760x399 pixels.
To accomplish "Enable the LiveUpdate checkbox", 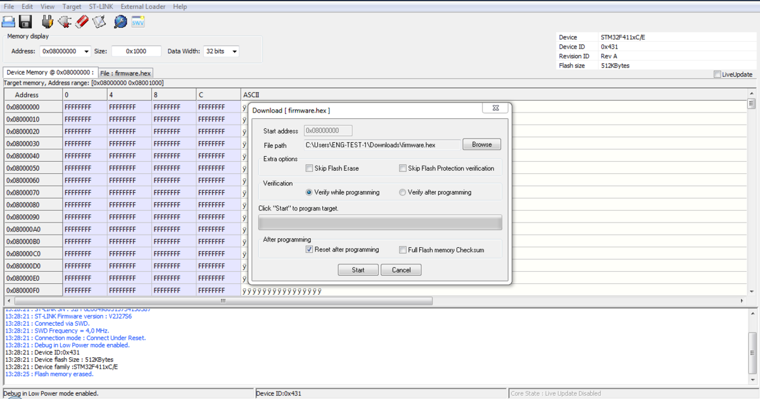I will click(x=718, y=75).
